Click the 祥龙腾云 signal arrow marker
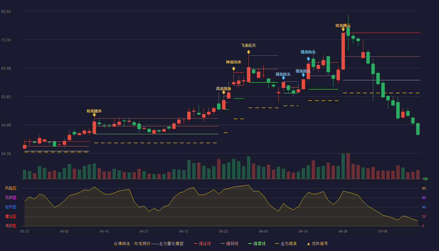This screenshot has height=251, width=439. tap(343, 29)
